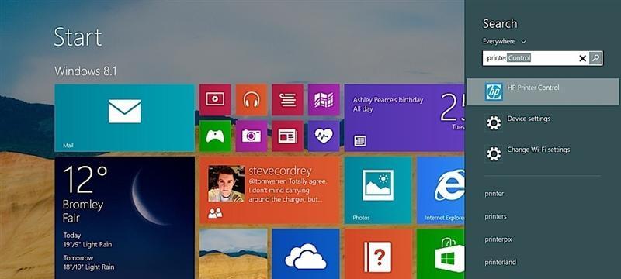Click the Windows 8.1 group heading
The width and height of the screenshot is (621, 279).
(x=85, y=71)
